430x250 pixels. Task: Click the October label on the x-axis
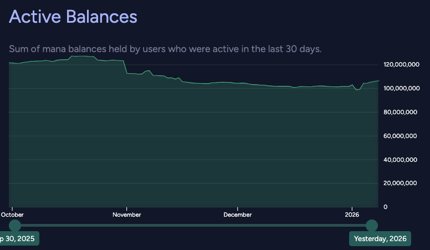pos(12,215)
